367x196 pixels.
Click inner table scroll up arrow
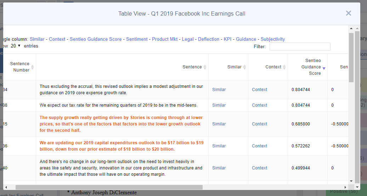(351, 29)
